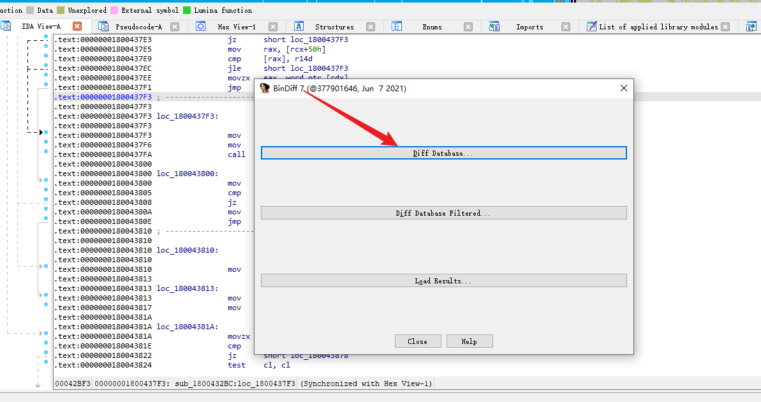
Task: Click the Enums tab icon
Action: coord(397,27)
